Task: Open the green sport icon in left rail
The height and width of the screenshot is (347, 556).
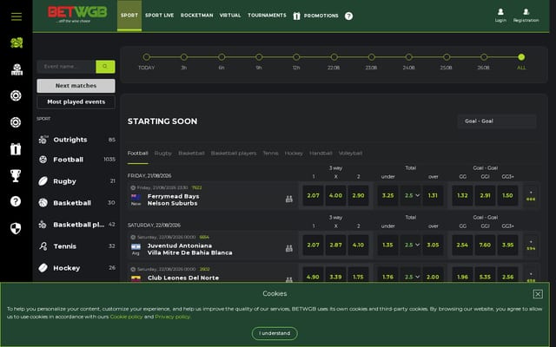Action: pos(17,43)
